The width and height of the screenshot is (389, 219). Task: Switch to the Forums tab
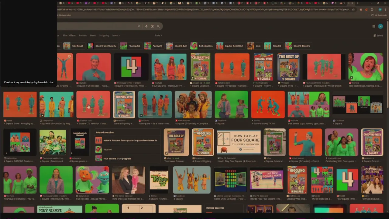tap(83, 35)
